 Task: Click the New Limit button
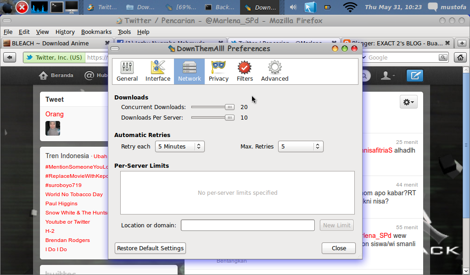pos(336,225)
